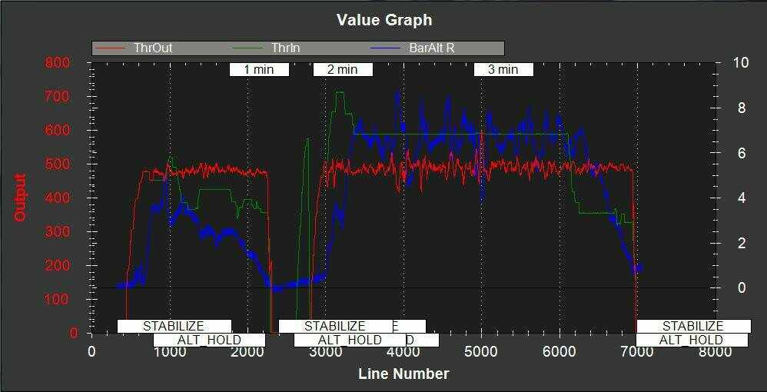Click the STABILIZE label near line 3000
This screenshot has width=767, height=392.
click(335, 326)
